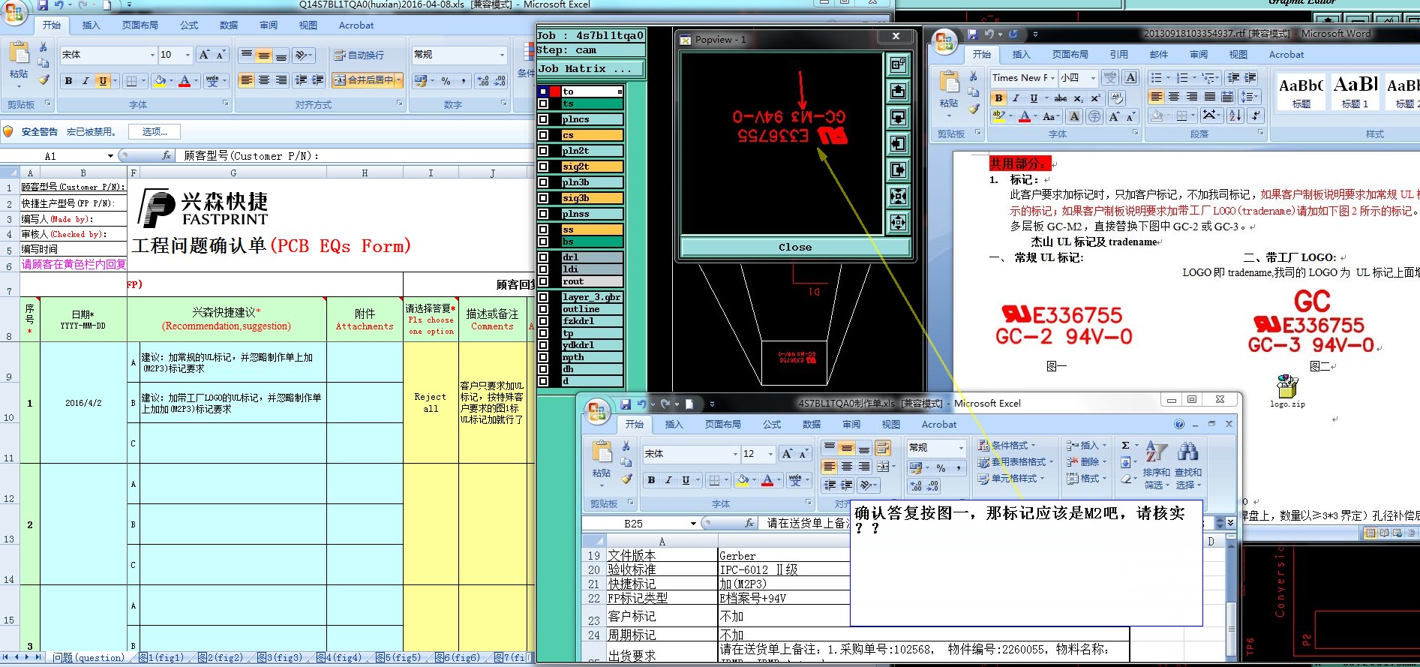Click align center in left Excel ribbon
Viewport: 1420px width, 667px height.
263,80
